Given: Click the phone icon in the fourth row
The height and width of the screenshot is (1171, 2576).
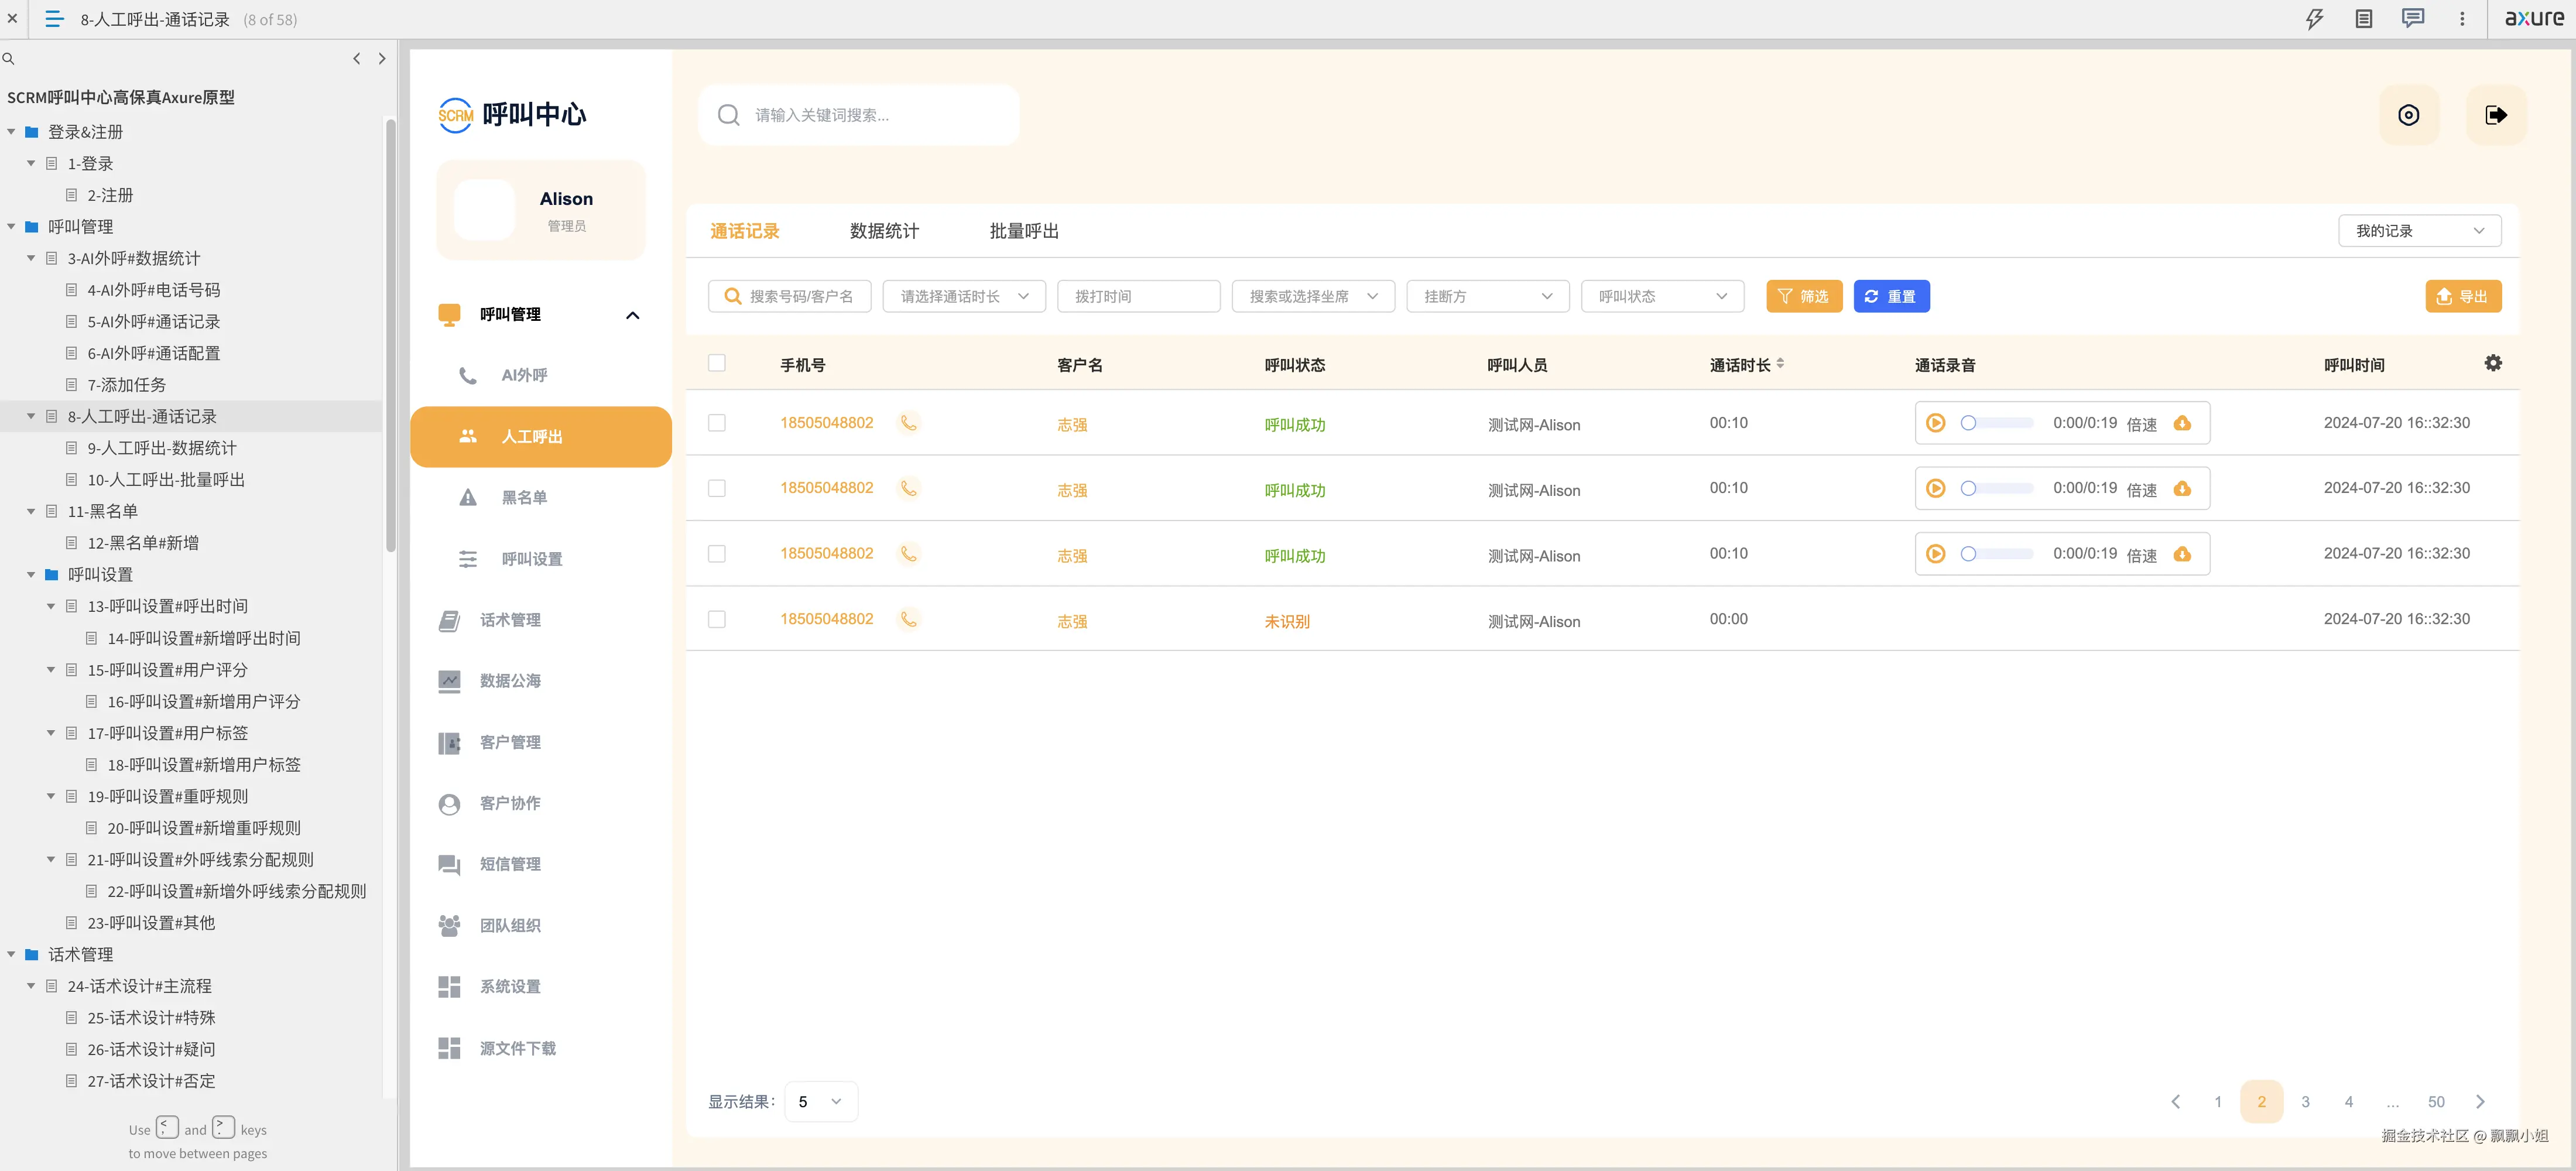Looking at the screenshot, I should pos(908,619).
